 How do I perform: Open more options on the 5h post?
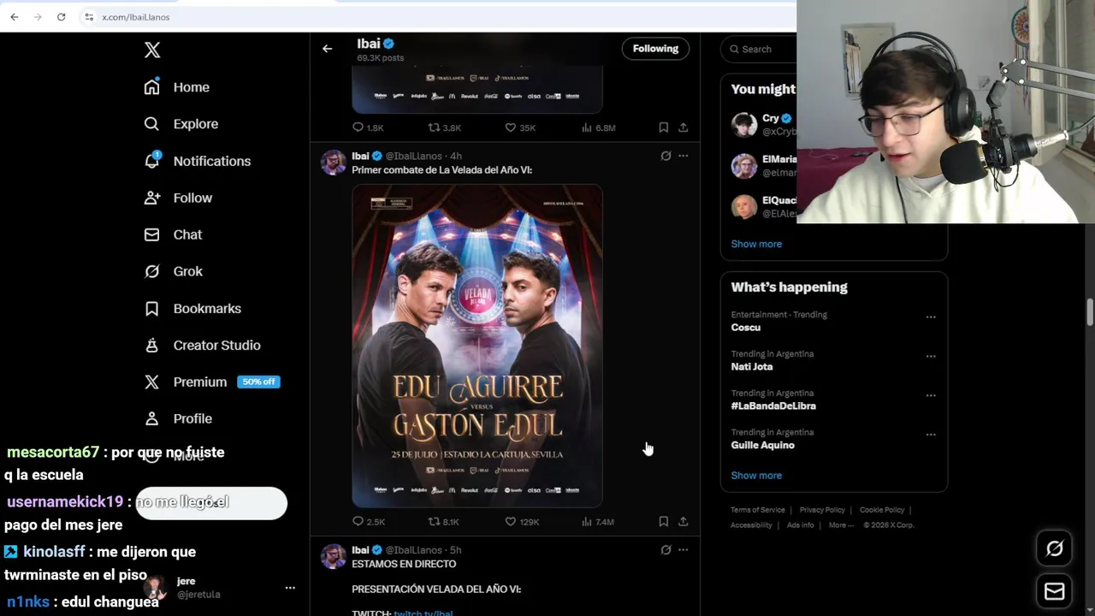coord(683,550)
